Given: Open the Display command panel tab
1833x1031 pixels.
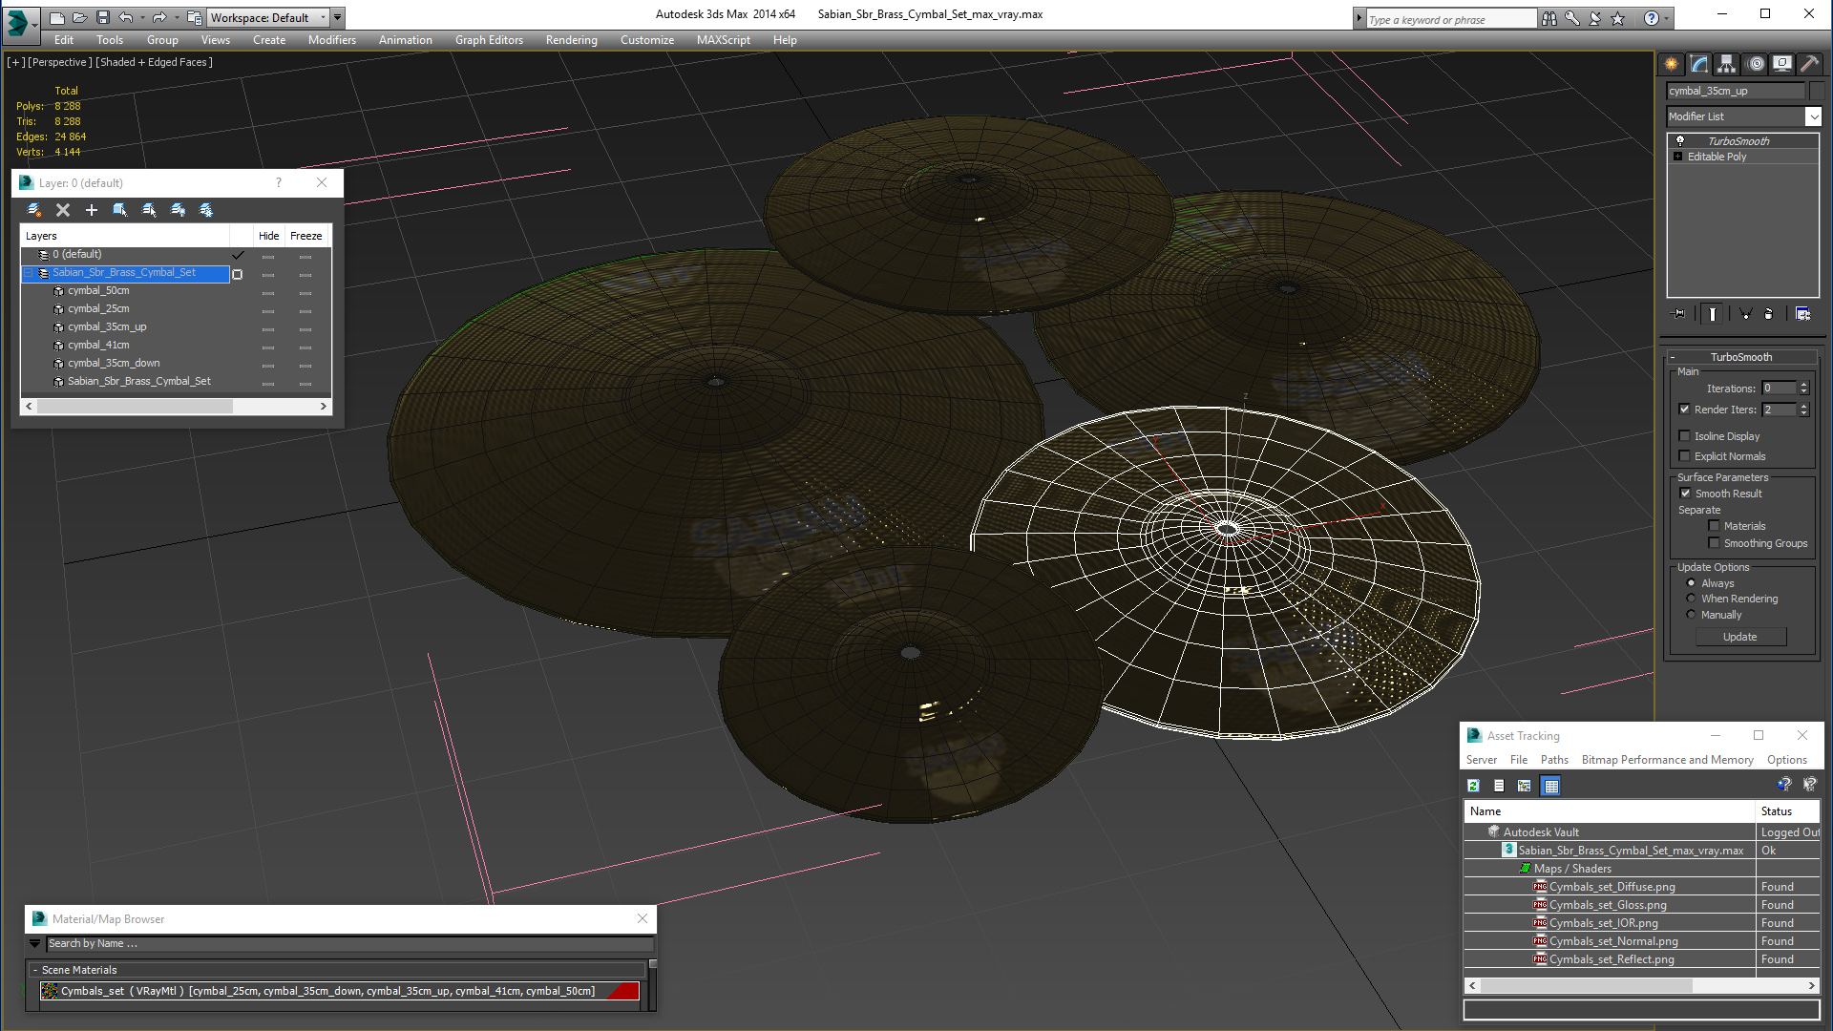Looking at the screenshot, I should point(1782,64).
